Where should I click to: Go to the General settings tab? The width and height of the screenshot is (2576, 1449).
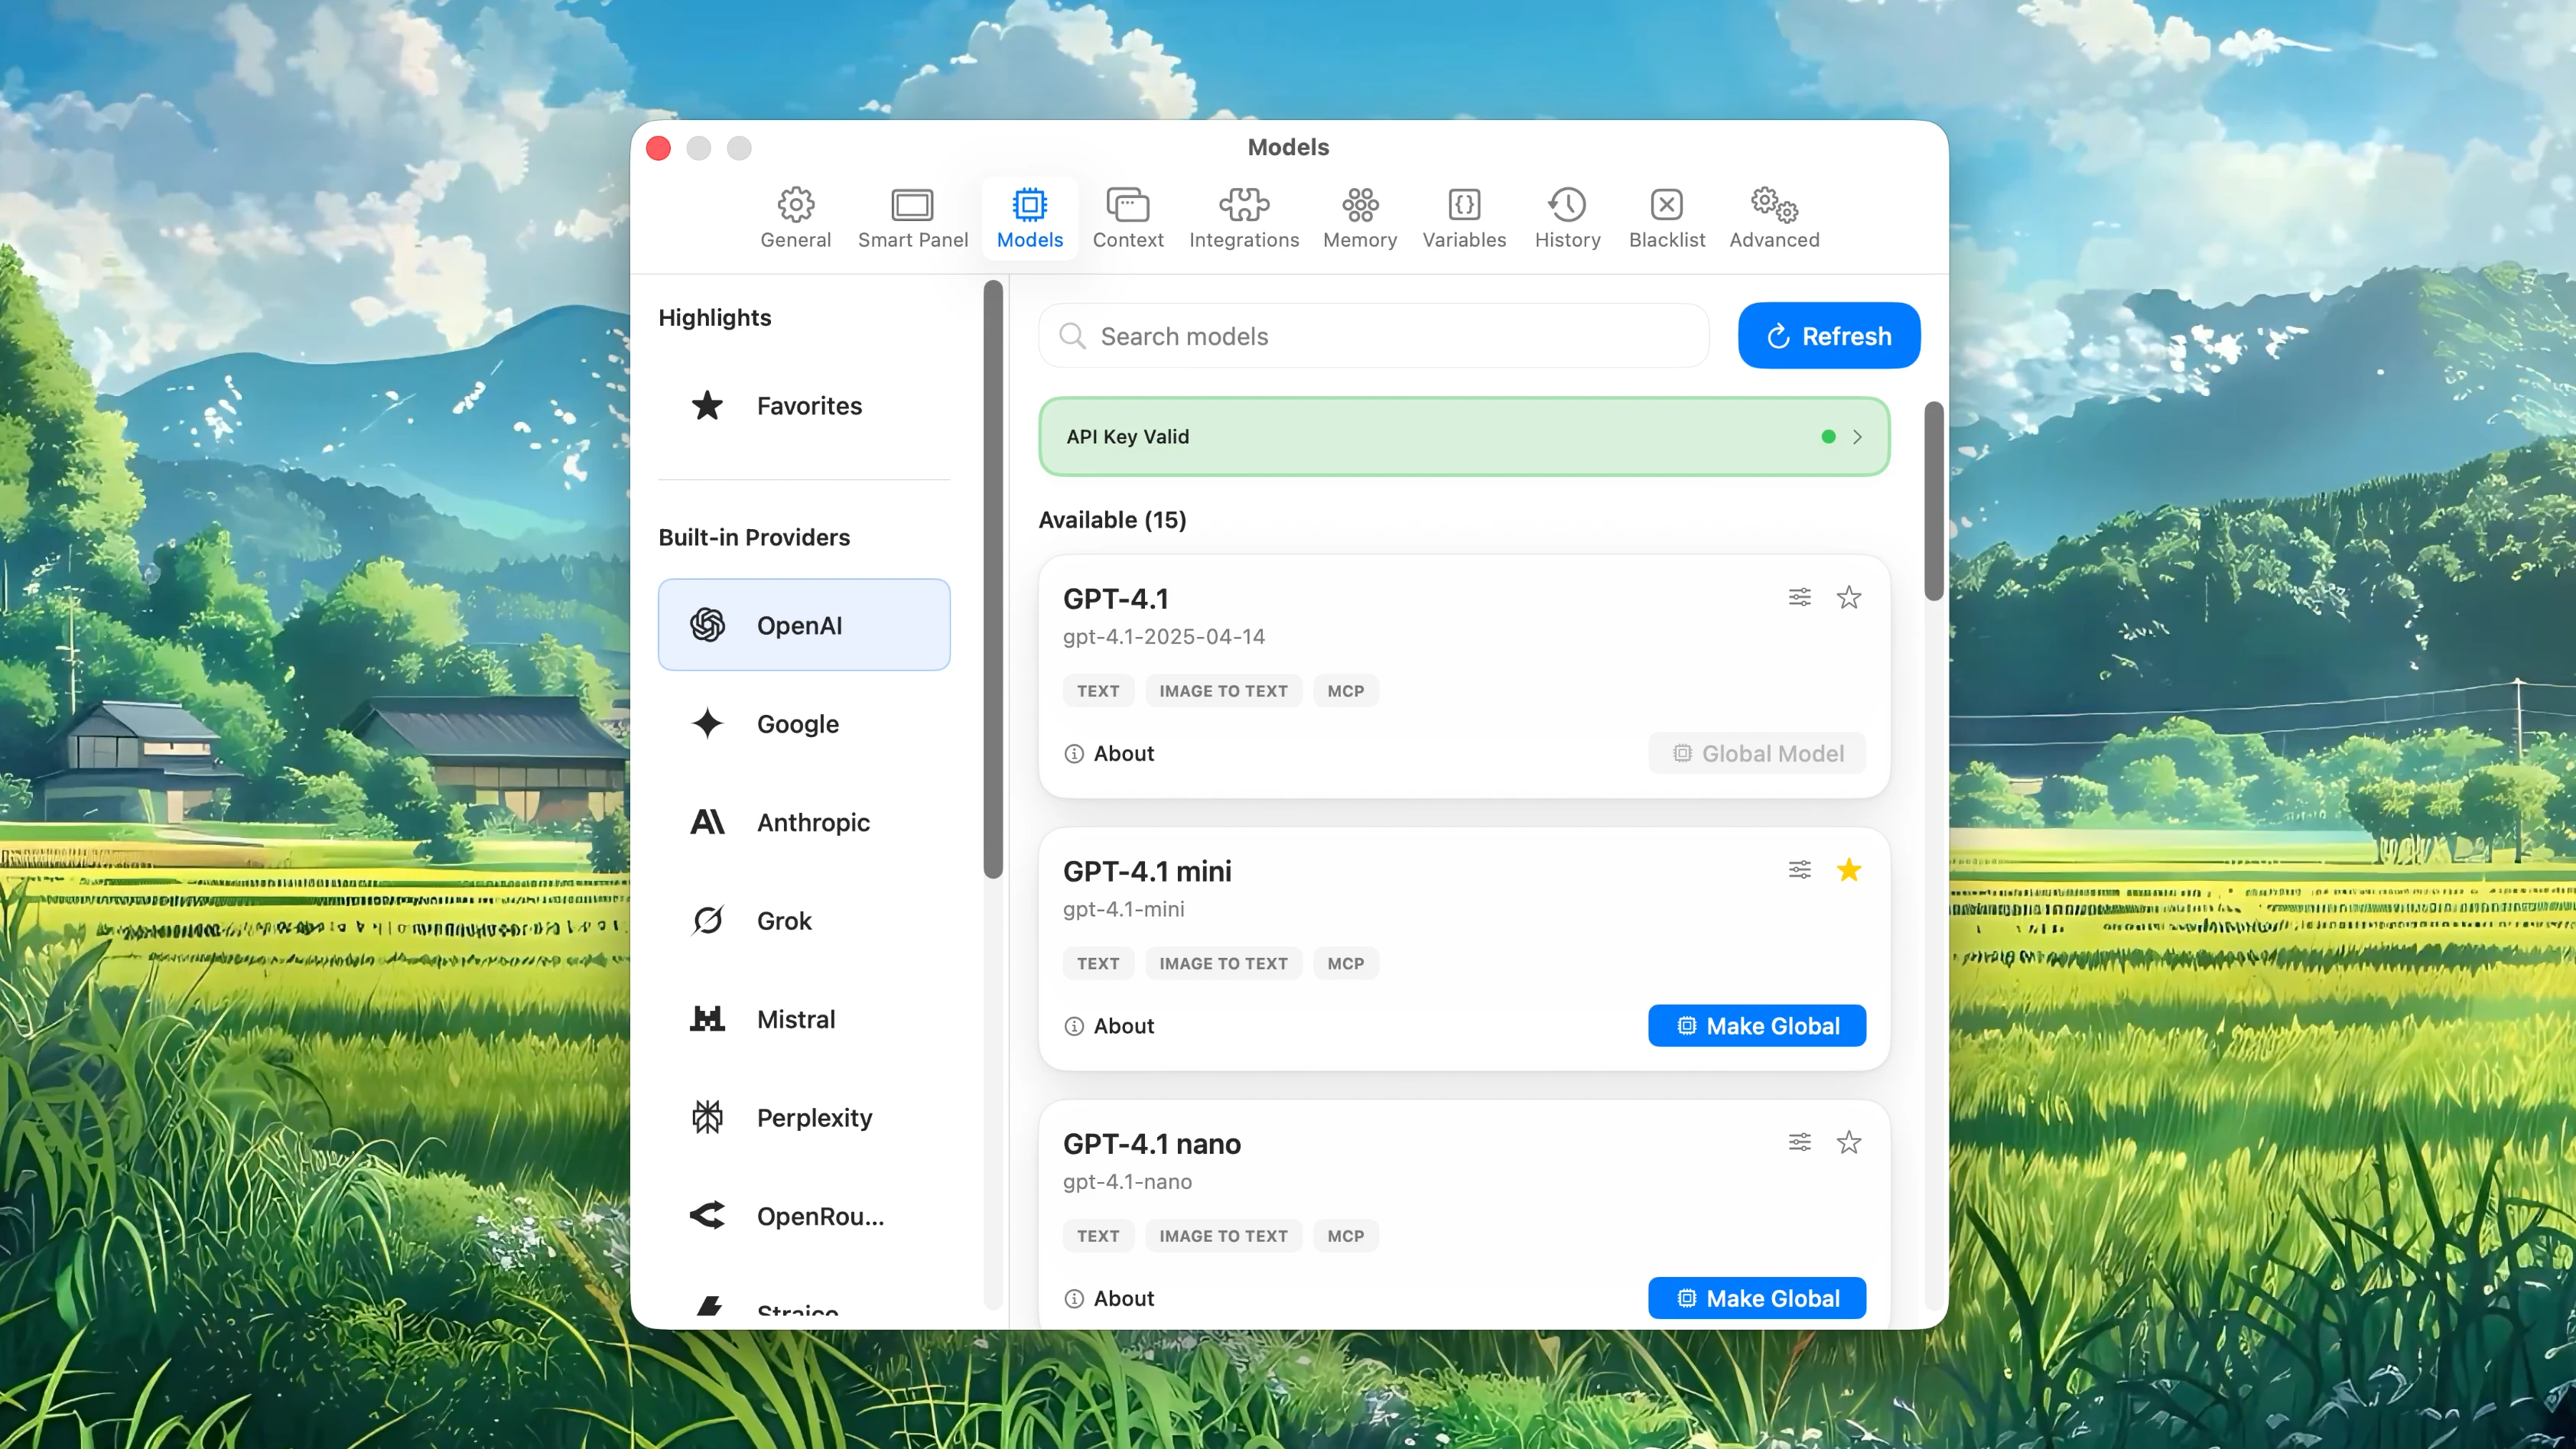coord(795,217)
